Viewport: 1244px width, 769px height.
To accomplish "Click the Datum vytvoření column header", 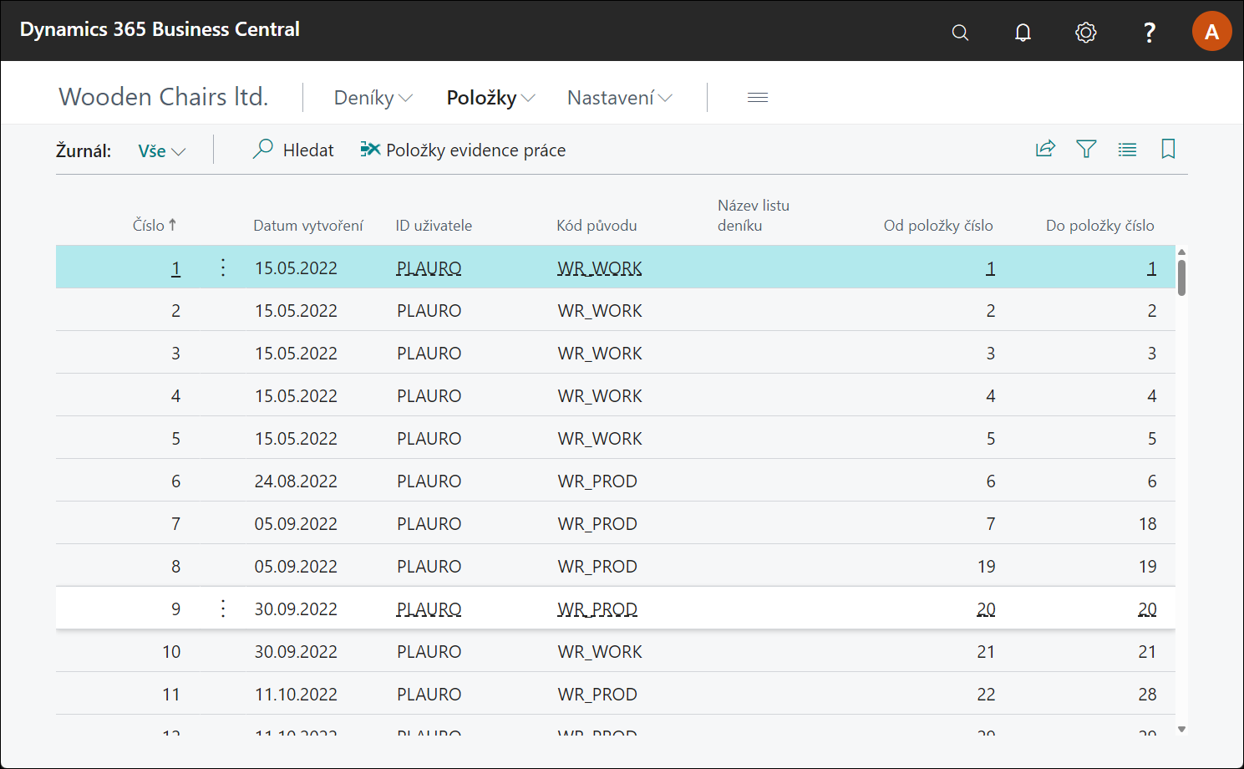I will (x=308, y=226).
